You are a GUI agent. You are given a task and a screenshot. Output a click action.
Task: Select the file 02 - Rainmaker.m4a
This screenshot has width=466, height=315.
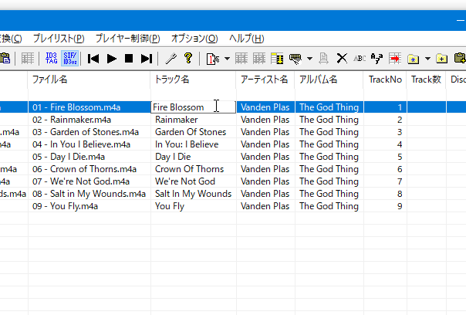click(x=72, y=120)
